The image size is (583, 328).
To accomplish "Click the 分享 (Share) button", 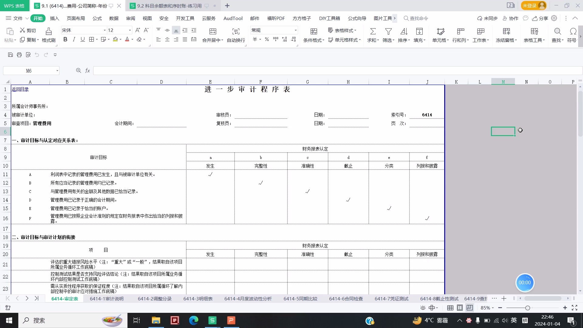I will coord(540,18).
